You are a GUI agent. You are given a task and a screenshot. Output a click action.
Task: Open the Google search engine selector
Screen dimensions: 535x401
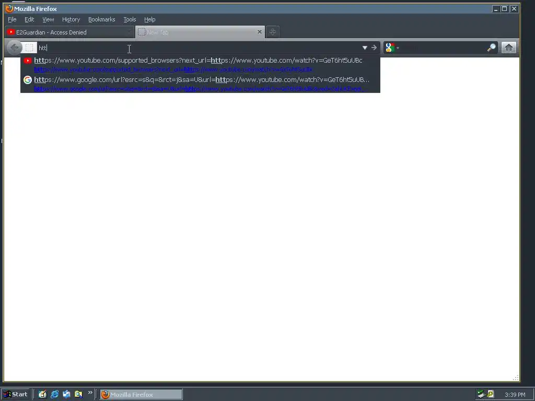(x=392, y=48)
